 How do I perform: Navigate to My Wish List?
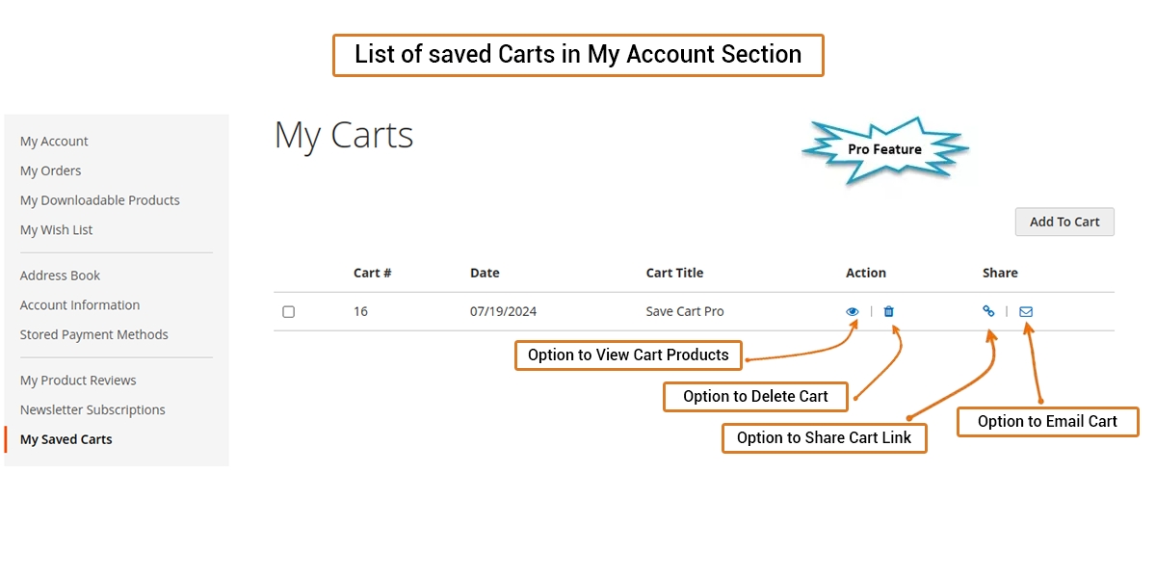pyautogui.click(x=57, y=230)
